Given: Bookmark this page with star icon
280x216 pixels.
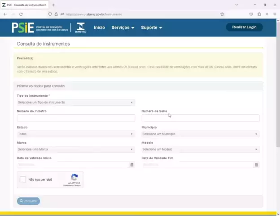Looking at the screenshot, I should 222,14.
